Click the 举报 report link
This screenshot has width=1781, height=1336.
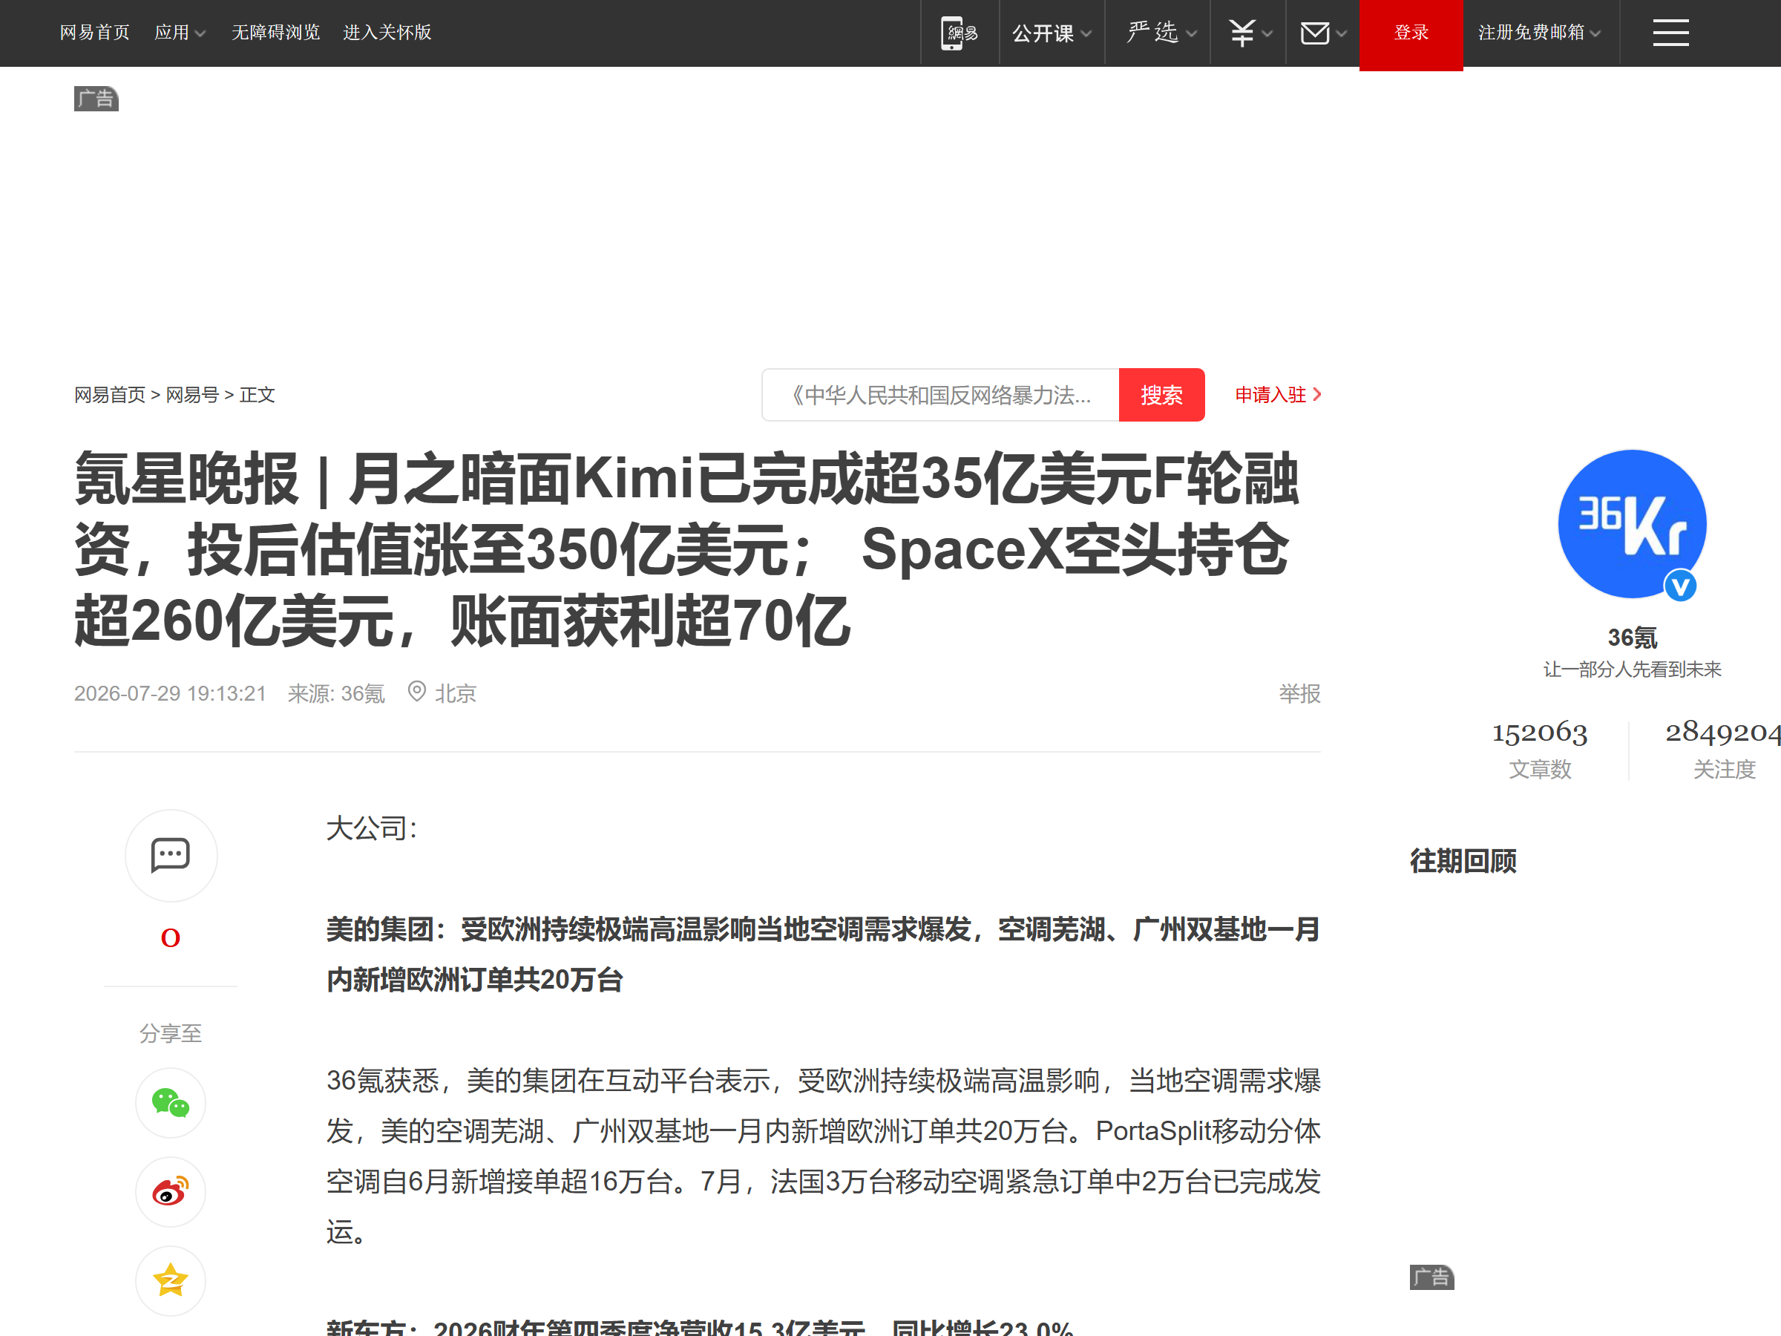[1299, 693]
